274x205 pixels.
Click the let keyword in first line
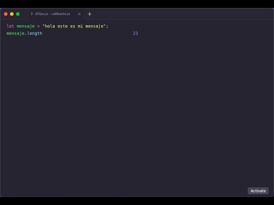[x=10, y=26]
